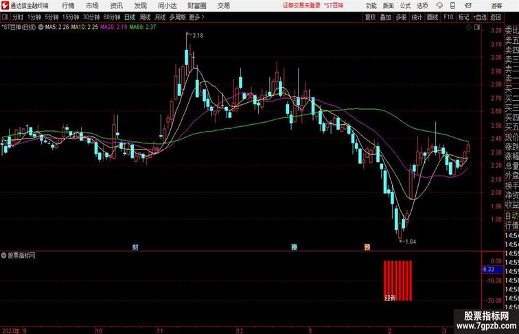Click the MA5: 2.26 indicator label
This screenshot has height=334, width=519.
[x=57, y=27]
